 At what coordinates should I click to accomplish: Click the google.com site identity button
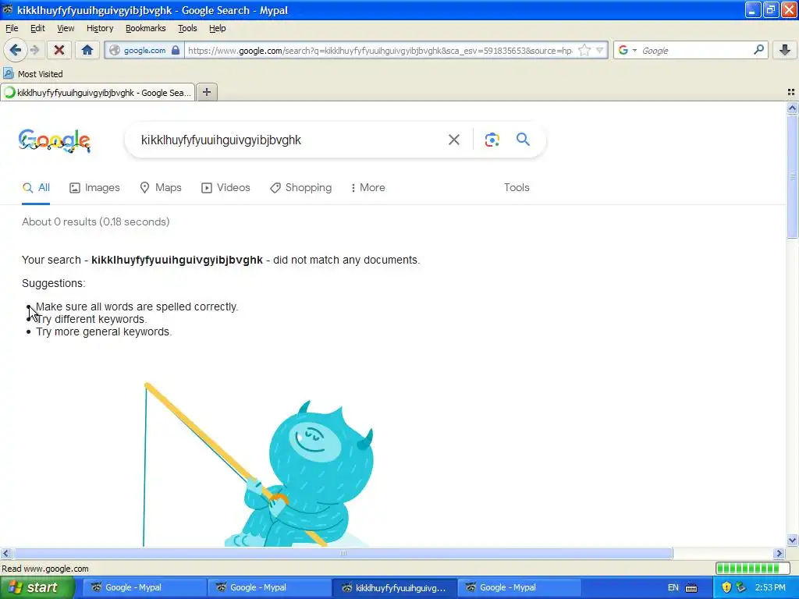[144, 51]
